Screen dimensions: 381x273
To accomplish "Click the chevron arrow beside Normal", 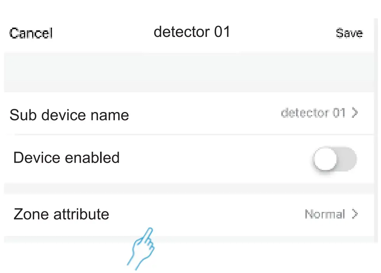I will pos(355,214).
